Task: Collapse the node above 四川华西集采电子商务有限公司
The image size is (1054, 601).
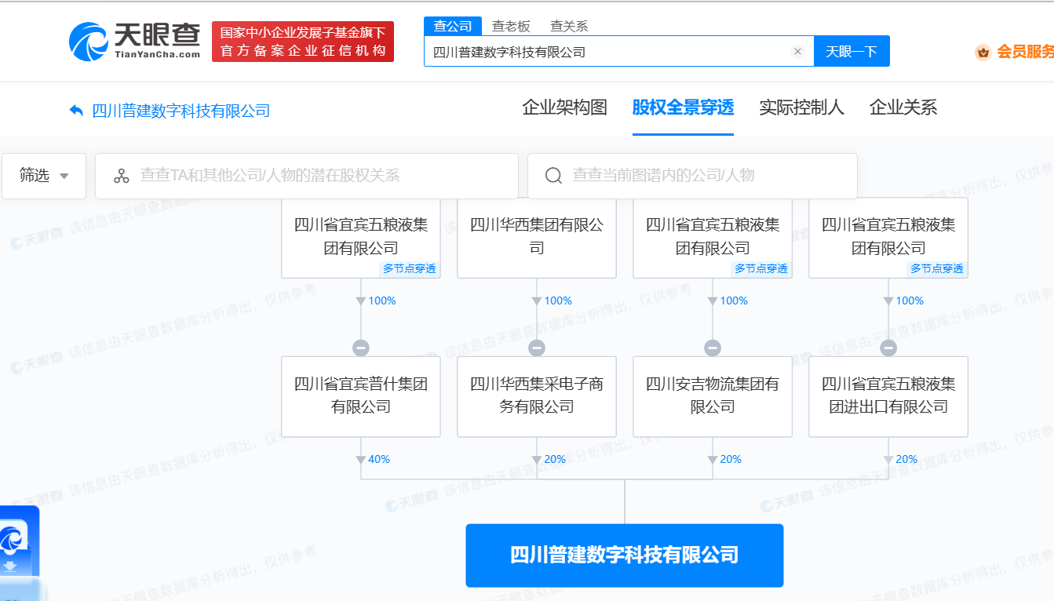Action: coord(537,348)
